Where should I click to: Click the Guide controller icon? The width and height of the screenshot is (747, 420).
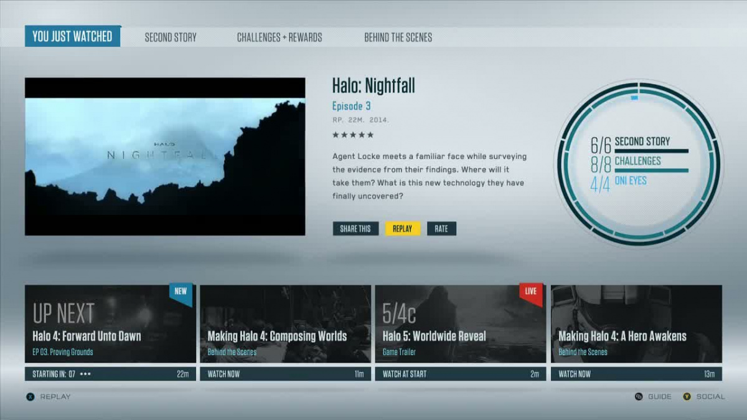(x=638, y=396)
